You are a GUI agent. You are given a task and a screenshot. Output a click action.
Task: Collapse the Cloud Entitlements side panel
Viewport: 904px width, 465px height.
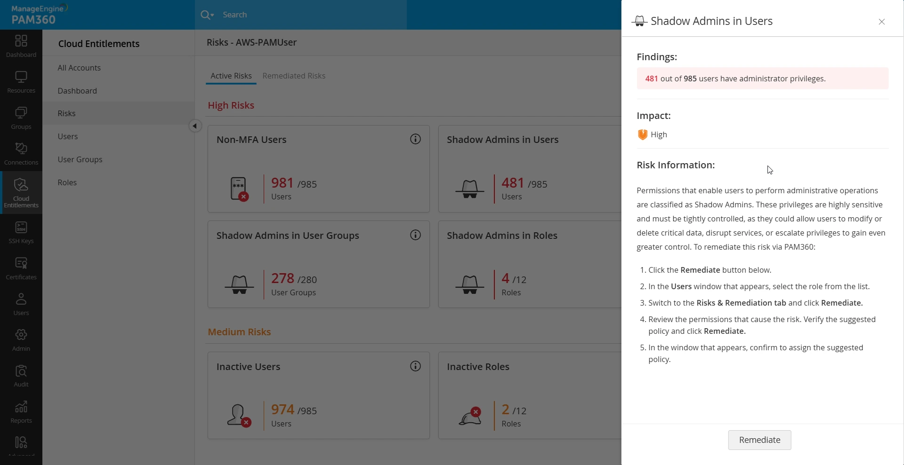tap(195, 126)
